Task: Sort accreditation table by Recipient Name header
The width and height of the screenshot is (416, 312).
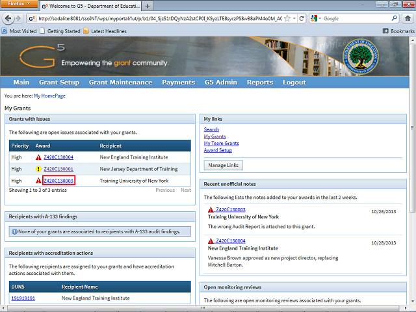Action: point(79,287)
